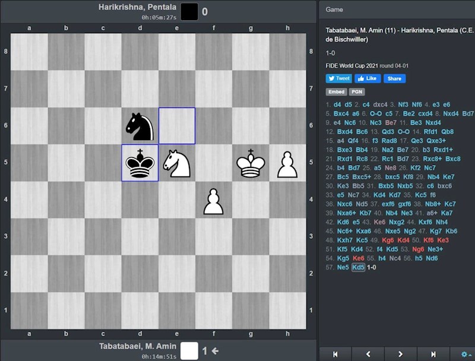Go to move 44. Kxf6
This screenshot has width=475, height=361.
425,222
